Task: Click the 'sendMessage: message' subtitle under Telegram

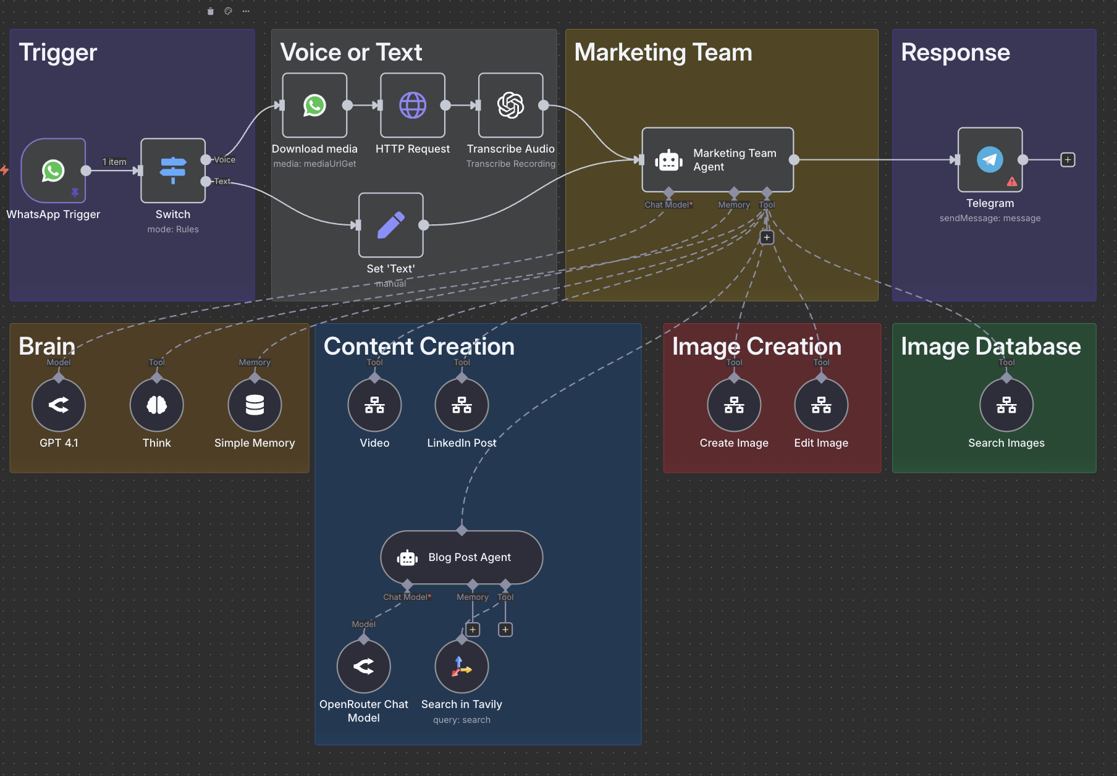Action: (x=990, y=218)
